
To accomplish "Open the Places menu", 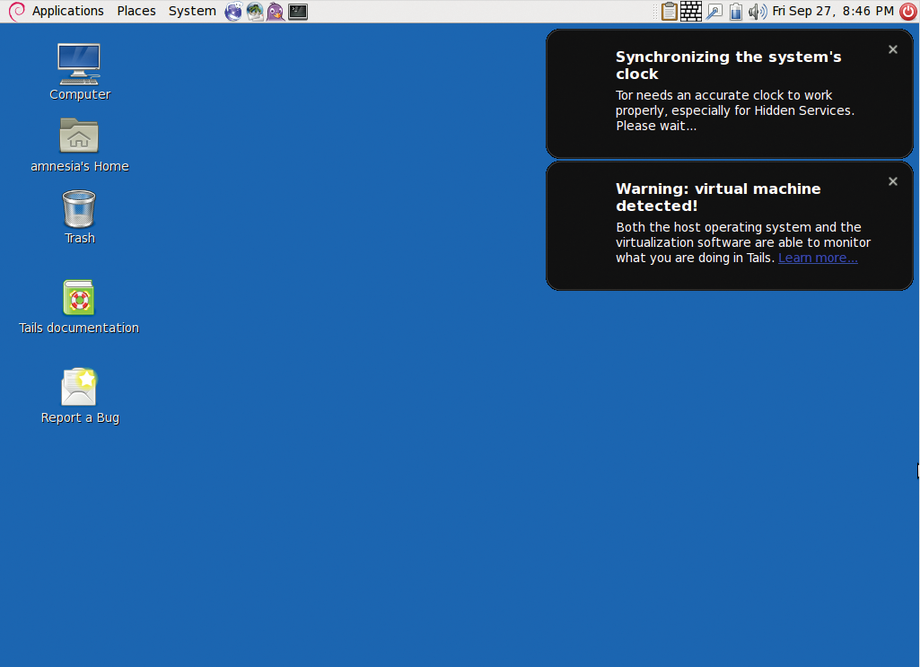I will pos(136,11).
